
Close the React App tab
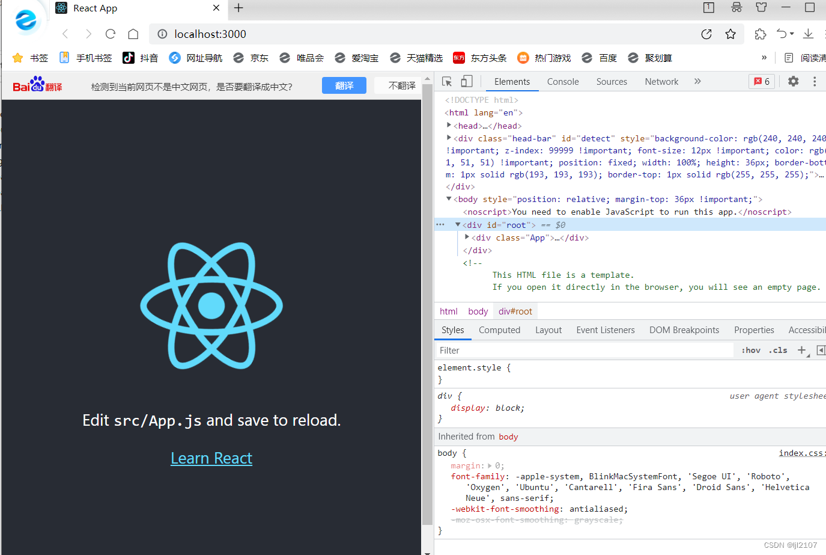click(x=216, y=8)
